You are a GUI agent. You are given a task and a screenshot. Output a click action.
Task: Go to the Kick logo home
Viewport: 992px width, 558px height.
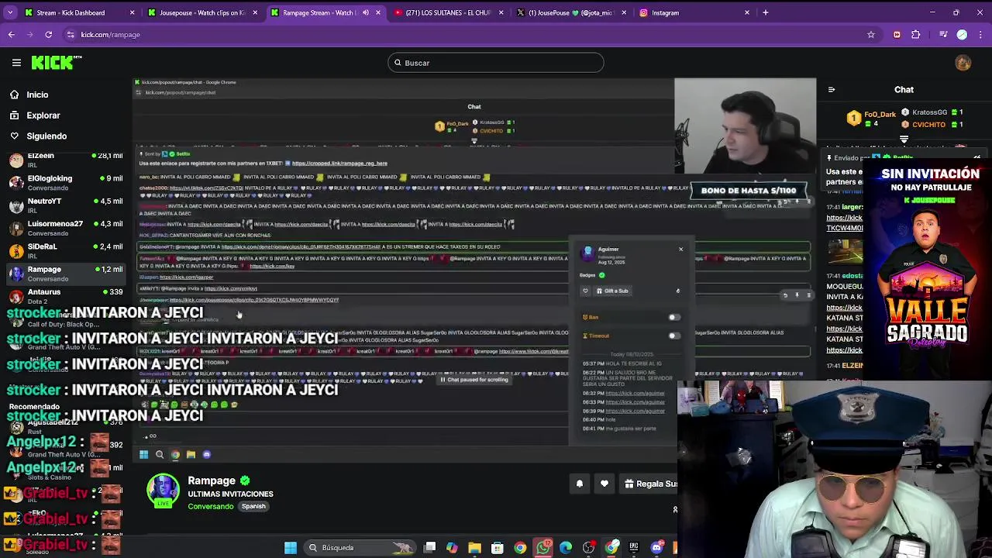tap(57, 63)
